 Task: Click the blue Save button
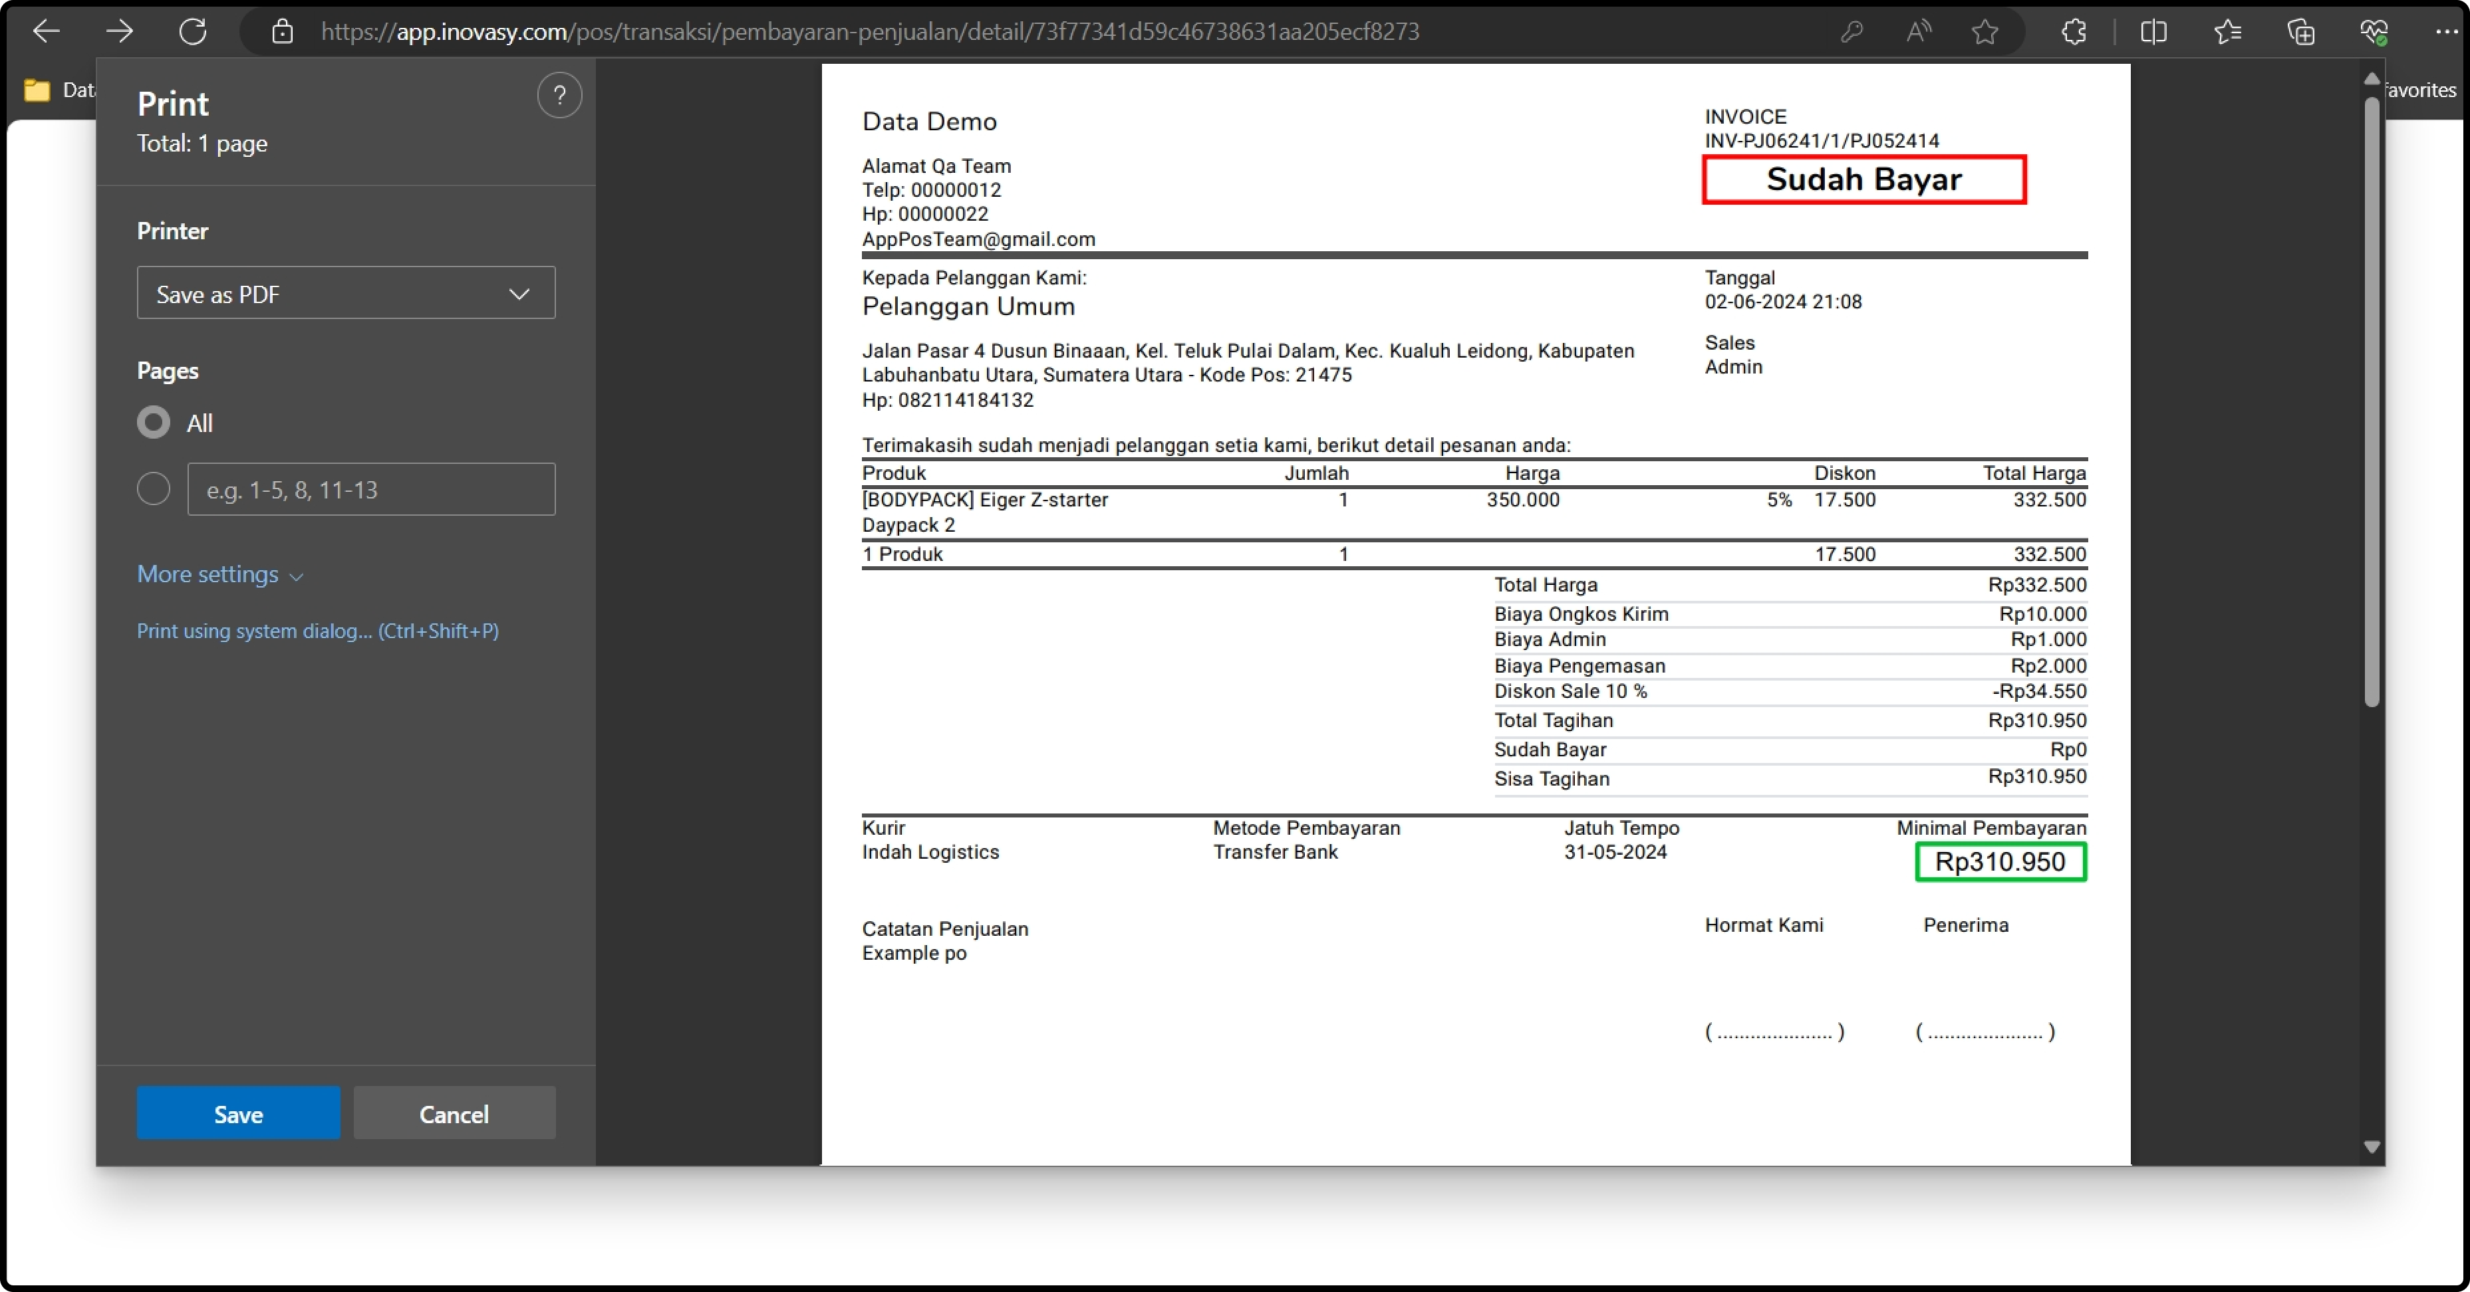pos(238,1113)
